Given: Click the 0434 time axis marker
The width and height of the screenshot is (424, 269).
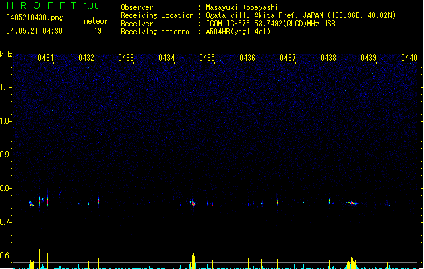Looking at the screenshot, I should pos(166,58).
